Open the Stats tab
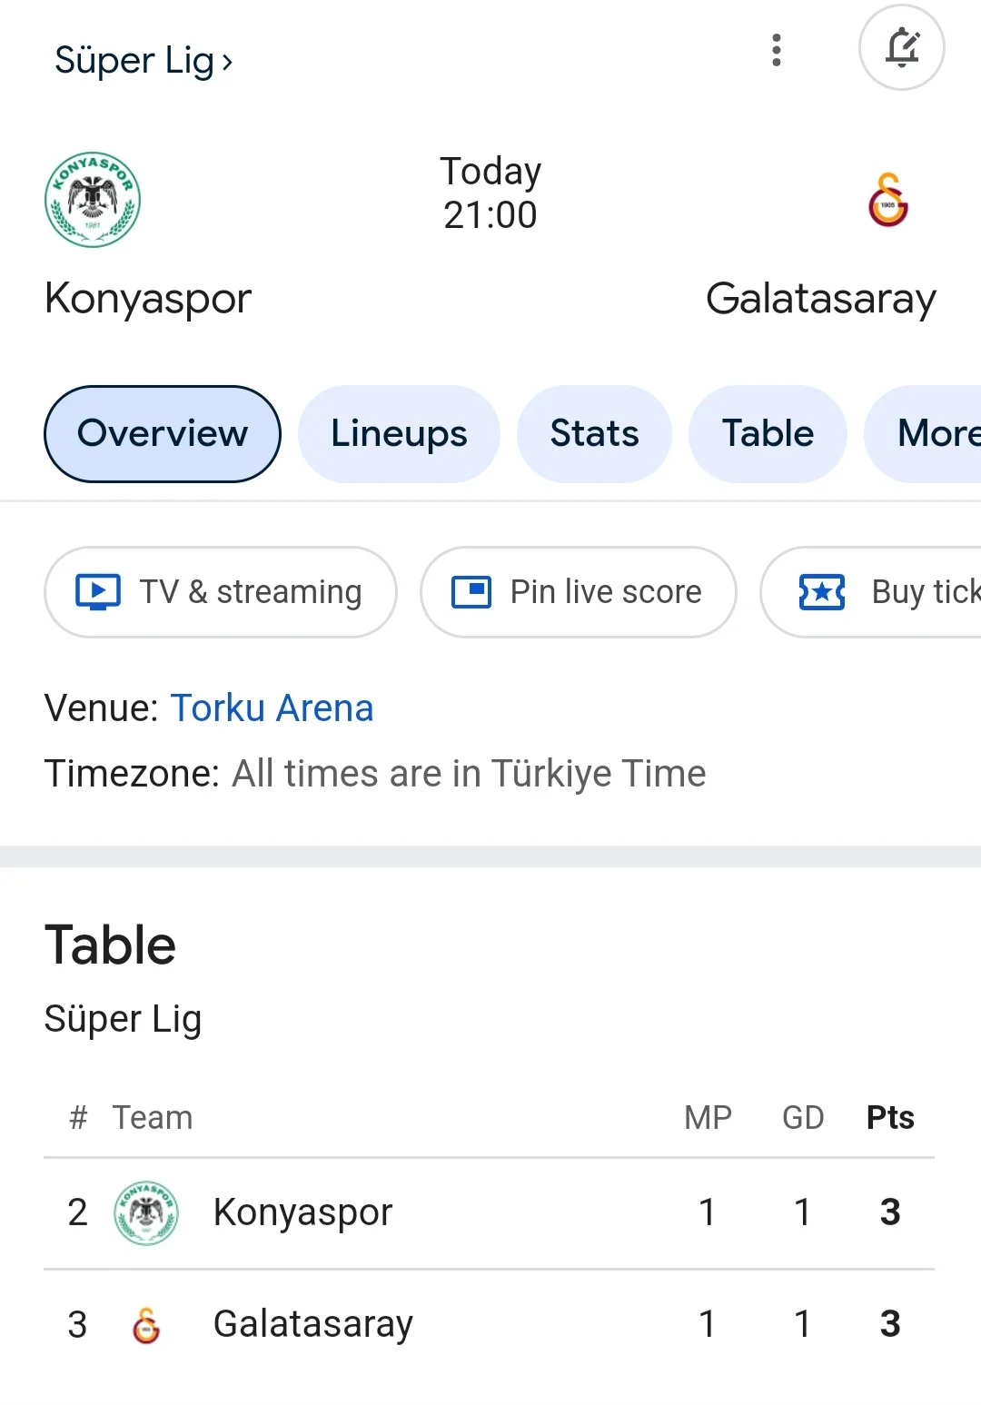The height and width of the screenshot is (1405, 981). click(x=594, y=434)
